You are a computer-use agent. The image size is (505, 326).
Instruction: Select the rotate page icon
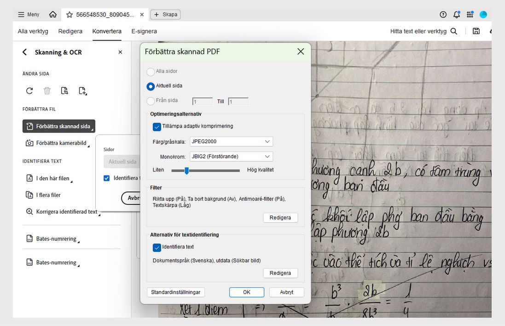coord(29,91)
